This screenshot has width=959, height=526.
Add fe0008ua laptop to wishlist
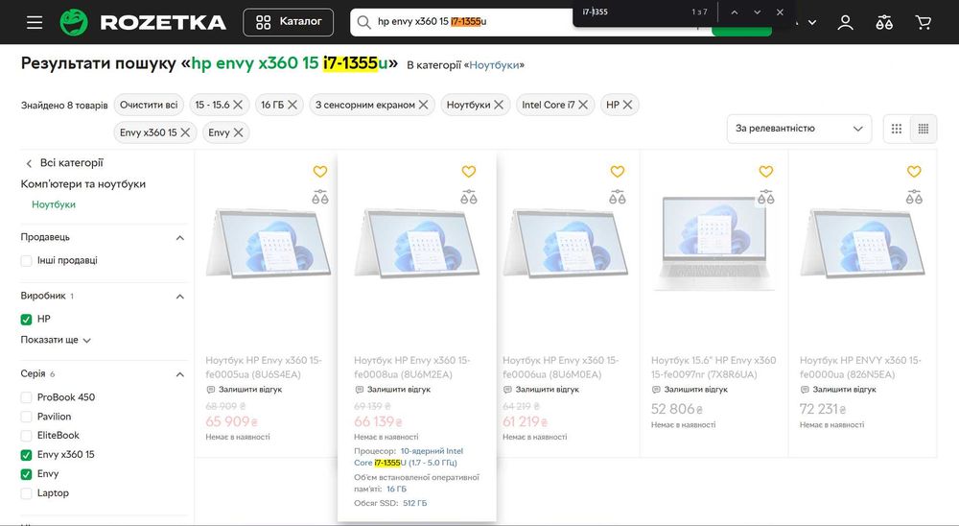click(469, 172)
